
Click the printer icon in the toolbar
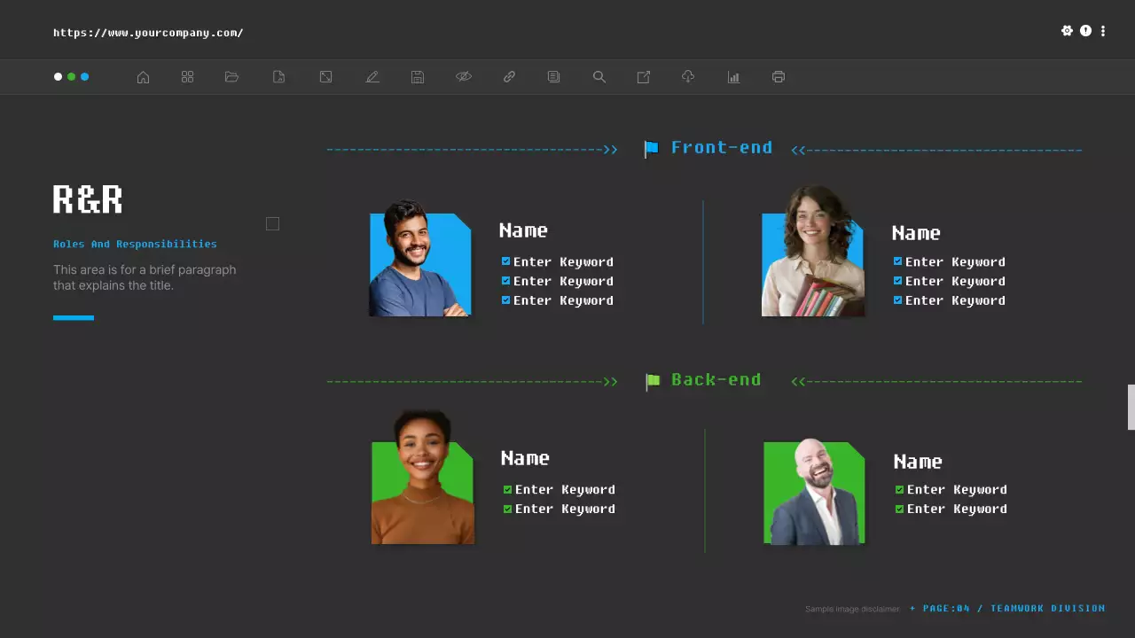click(779, 77)
